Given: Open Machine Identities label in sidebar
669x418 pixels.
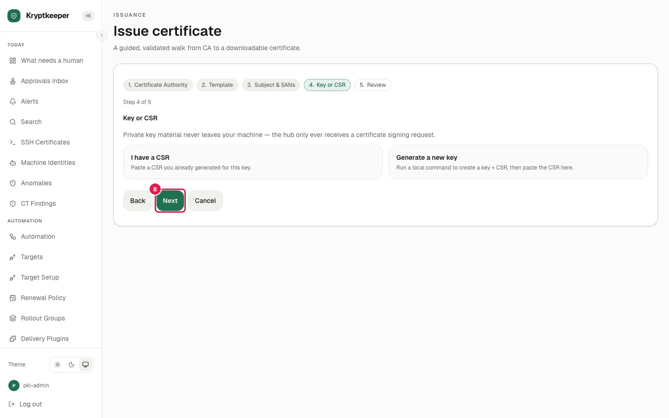Looking at the screenshot, I should click(x=48, y=163).
